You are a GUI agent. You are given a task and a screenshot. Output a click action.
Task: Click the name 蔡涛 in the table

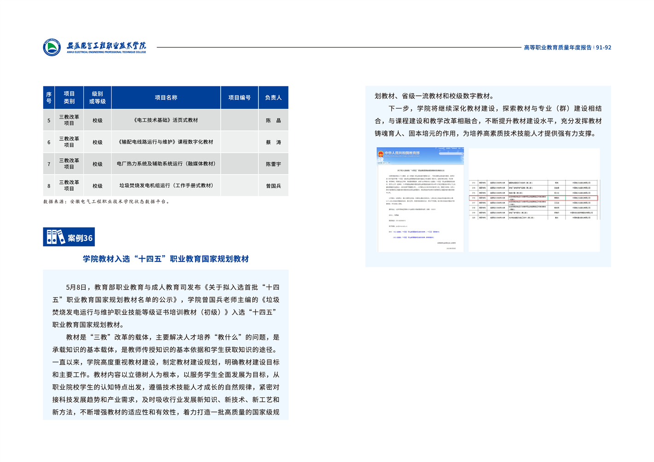tap(273, 143)
